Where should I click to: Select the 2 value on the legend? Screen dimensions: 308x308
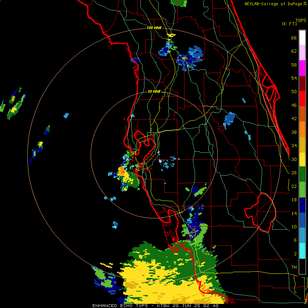coord(295,254)
